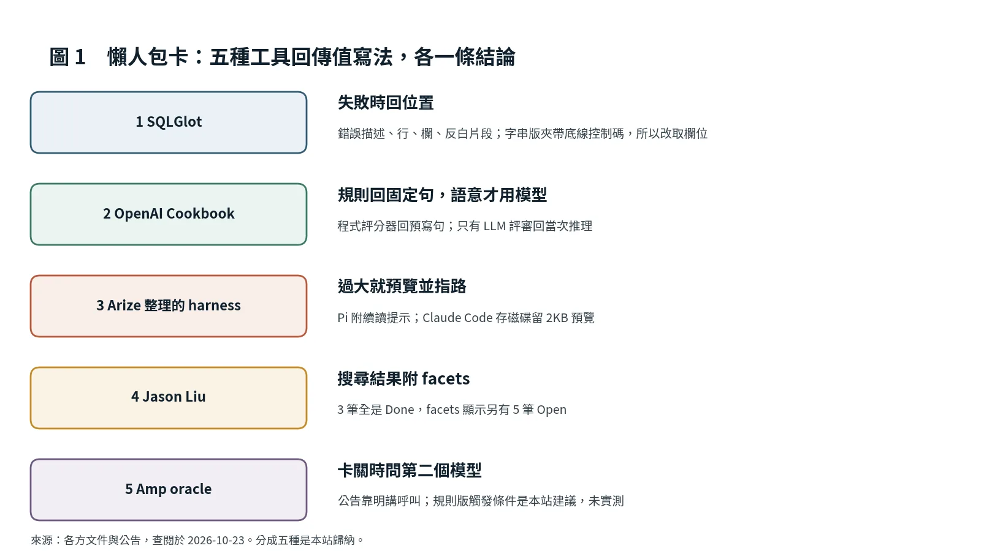The width and height of the screenshot is (981, 551).
Task: Click the 5 Amp oracle card
Action: pos(169,490)
